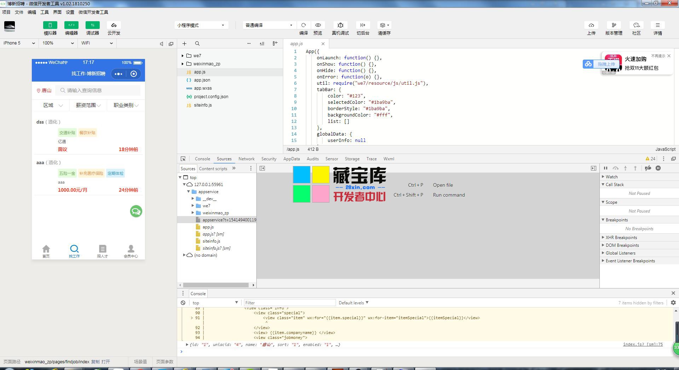Viewport: 679px width, 370px height.
Task: Click the Cloud Development icon
Action: tap(114, 25)
